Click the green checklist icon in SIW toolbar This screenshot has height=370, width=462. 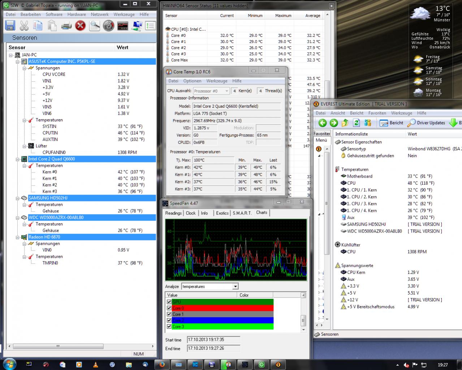coord(150,26)
